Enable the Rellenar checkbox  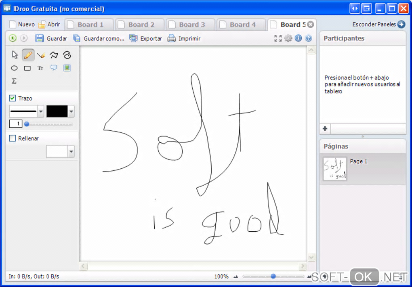click(x=13, y=138)
